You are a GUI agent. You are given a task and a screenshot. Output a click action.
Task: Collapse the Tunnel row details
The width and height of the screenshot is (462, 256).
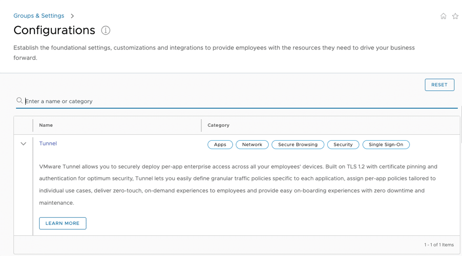[24, 144]
